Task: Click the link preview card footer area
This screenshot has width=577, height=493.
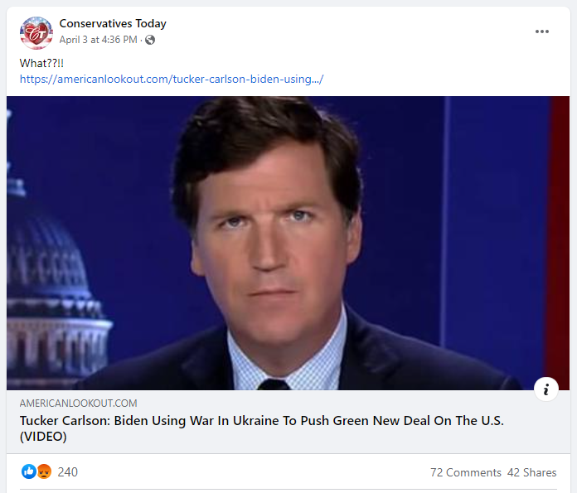Action: click(x=288, y=422)
